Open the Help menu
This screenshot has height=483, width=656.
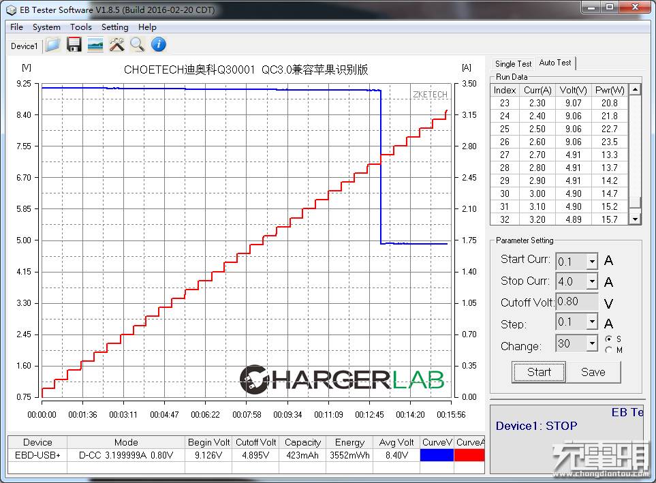pos(147,27)
